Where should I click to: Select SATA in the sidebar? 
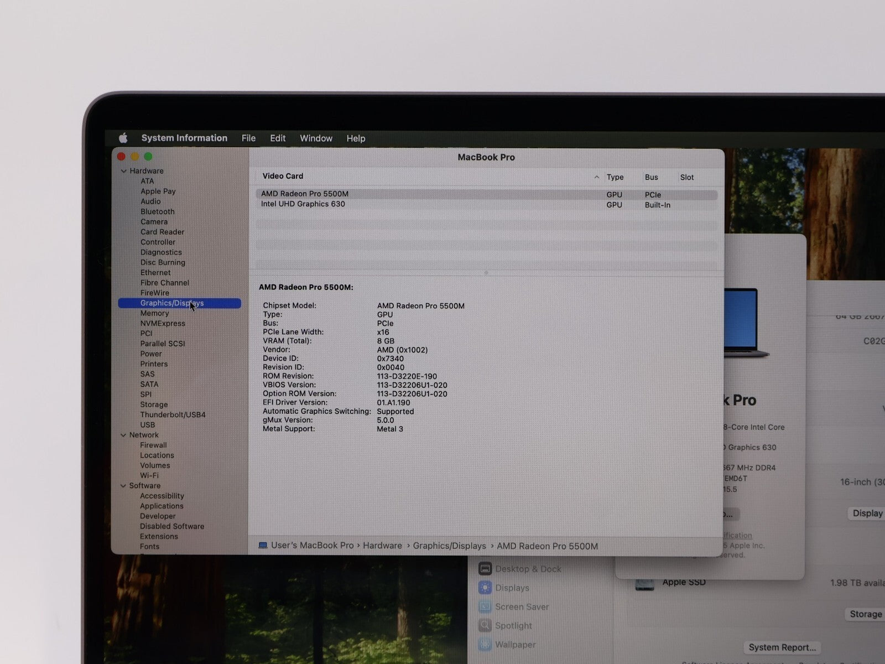click(149, 384)
